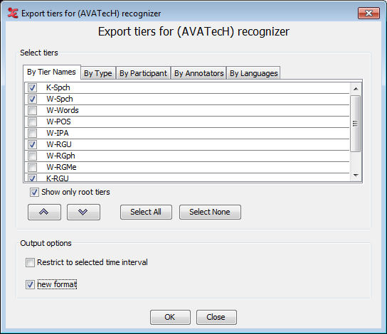
Task: Click the tier list scroll up arrow
Action: click(356, 89)
